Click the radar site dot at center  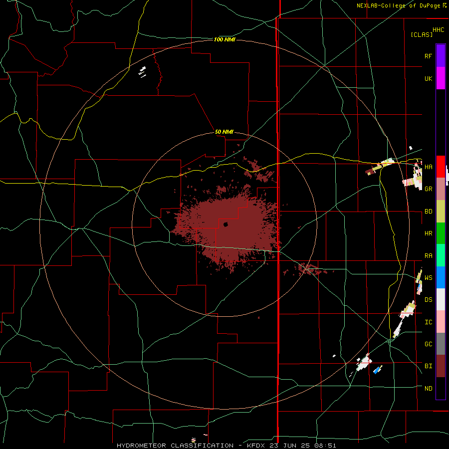225,224
